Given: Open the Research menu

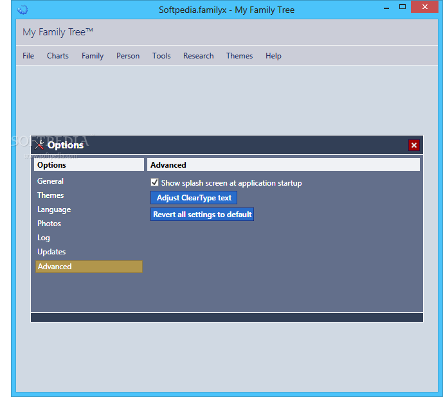Looking at the screenshot, I should (198, 56).
